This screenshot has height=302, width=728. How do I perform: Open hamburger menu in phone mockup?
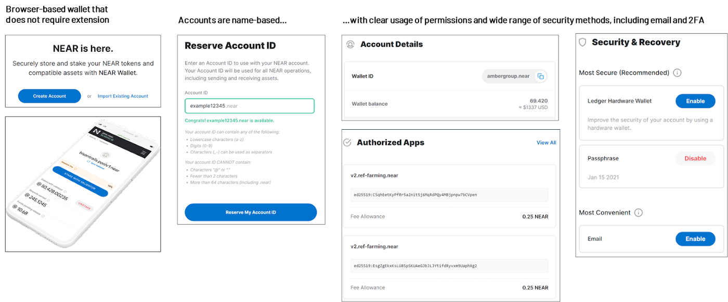point(144,153)
